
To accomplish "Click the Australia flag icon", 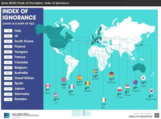I will 135,82.
